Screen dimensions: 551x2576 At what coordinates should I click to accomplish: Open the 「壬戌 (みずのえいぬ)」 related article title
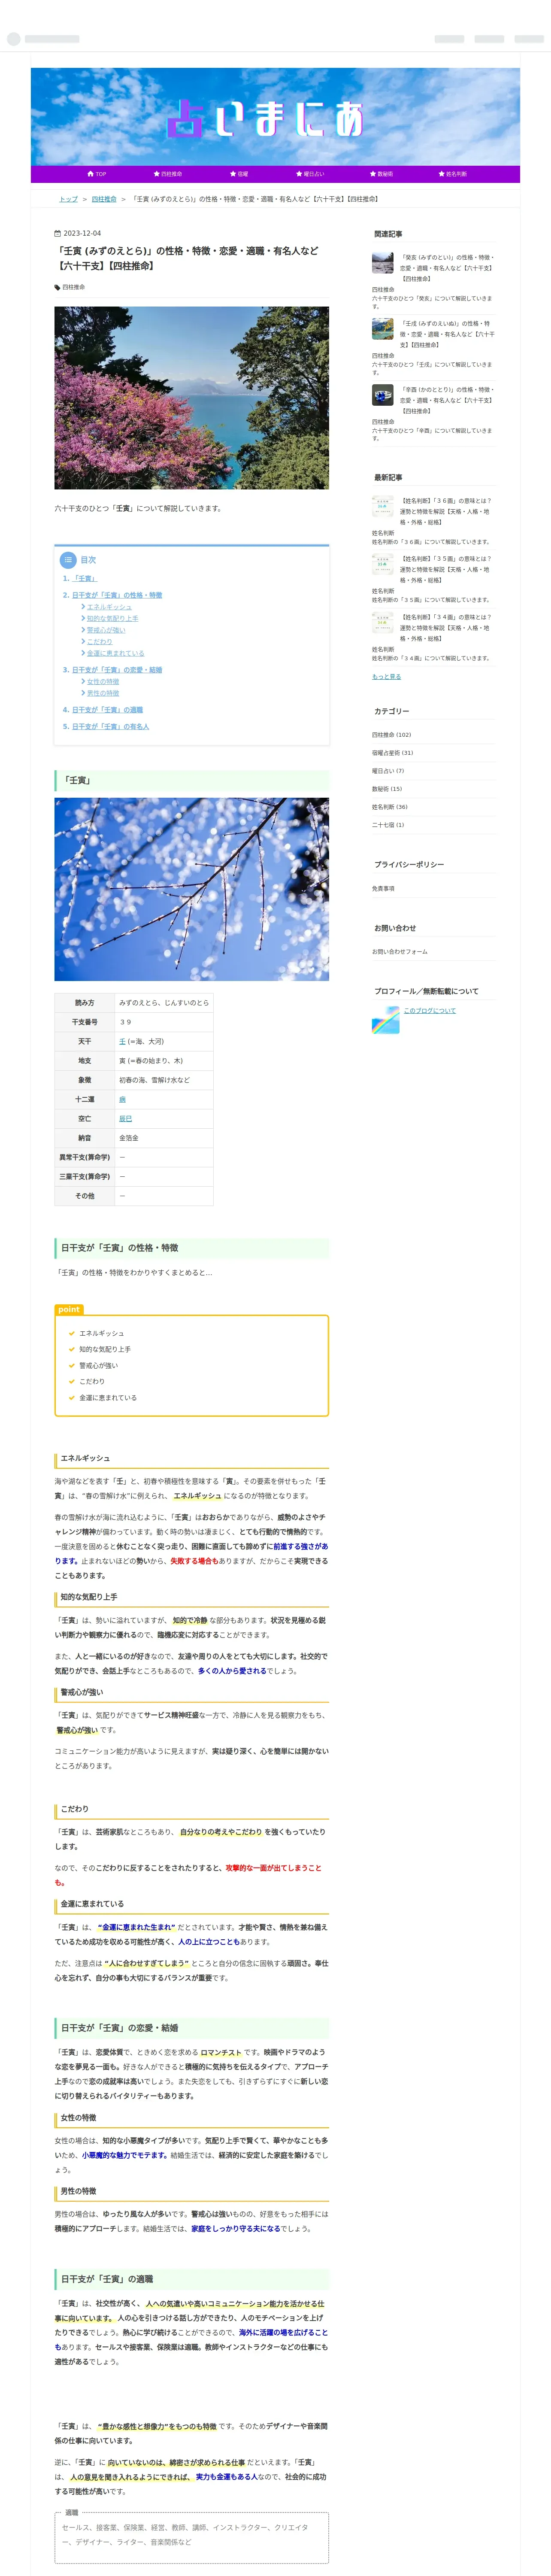[x=447, y=334]
